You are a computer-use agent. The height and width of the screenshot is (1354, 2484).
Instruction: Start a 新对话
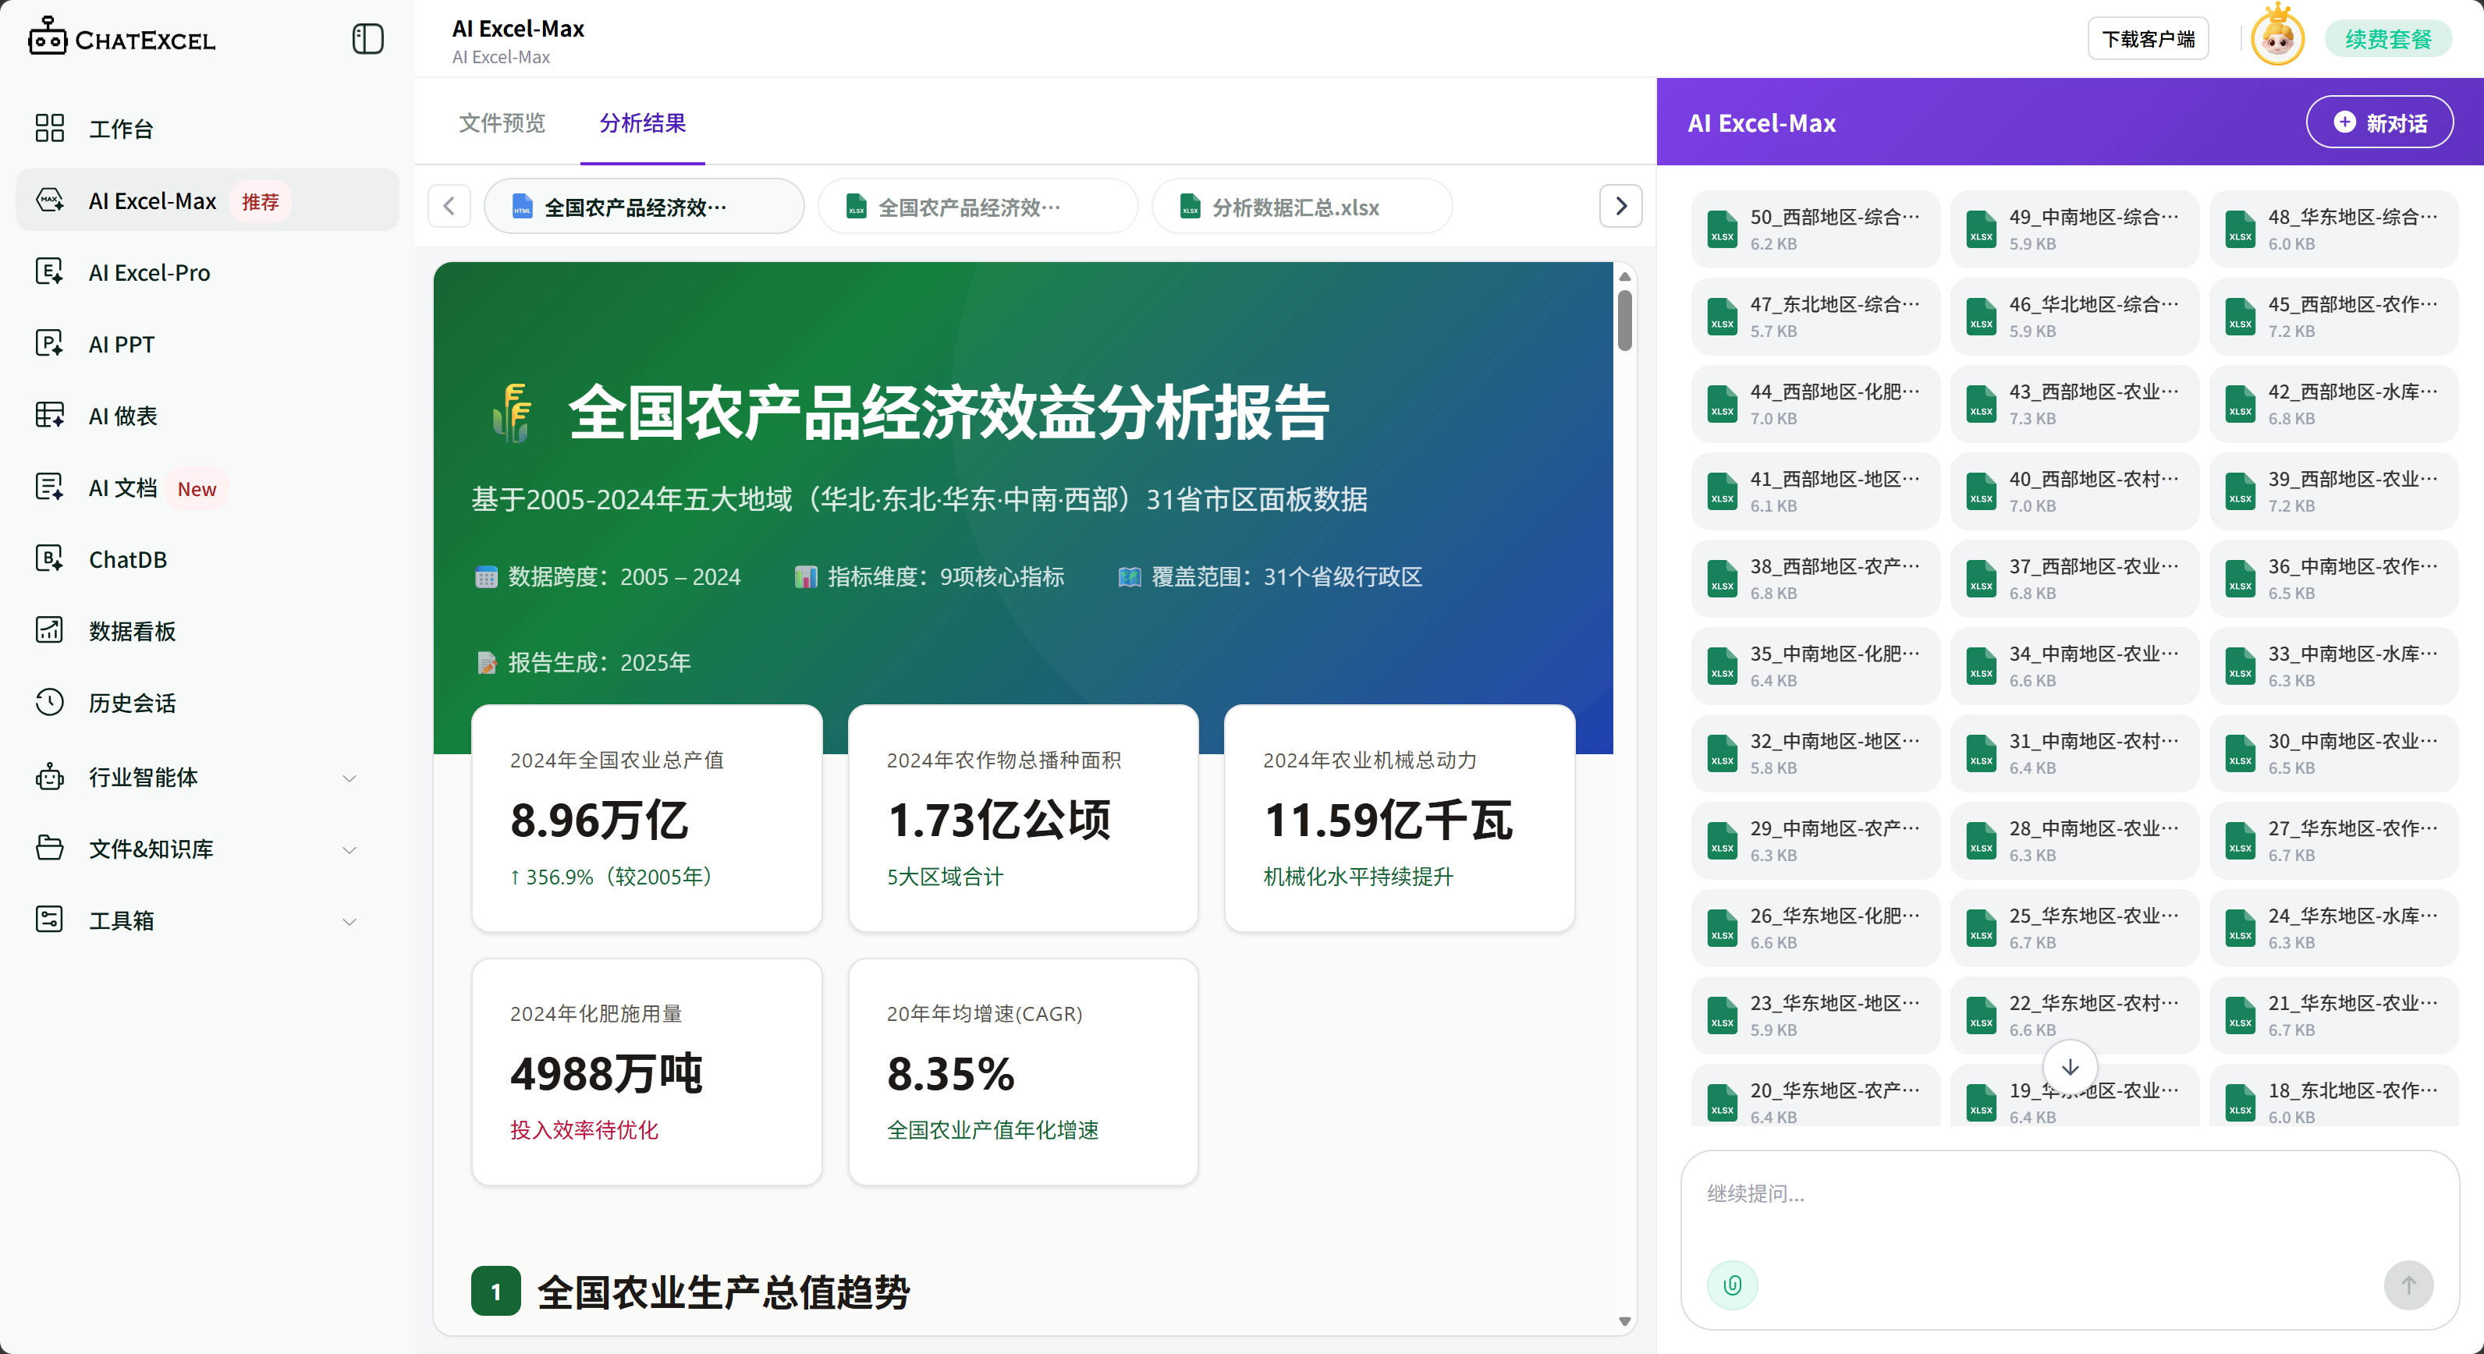pyautogui.click(x=2380, y=122)
